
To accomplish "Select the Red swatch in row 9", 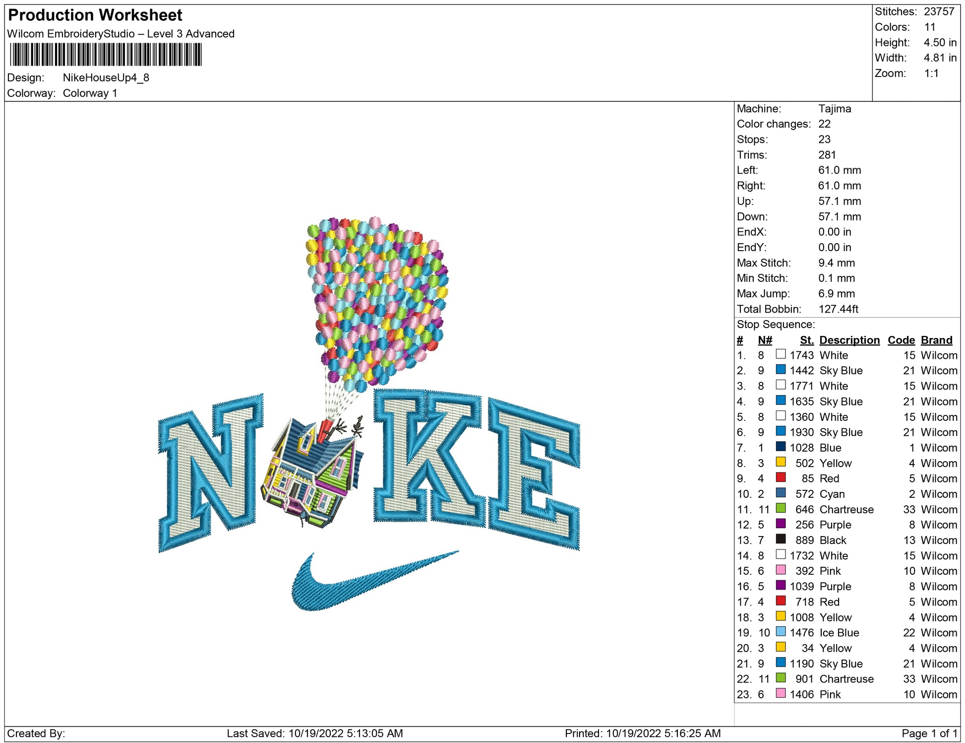I will tap(781, 477).
